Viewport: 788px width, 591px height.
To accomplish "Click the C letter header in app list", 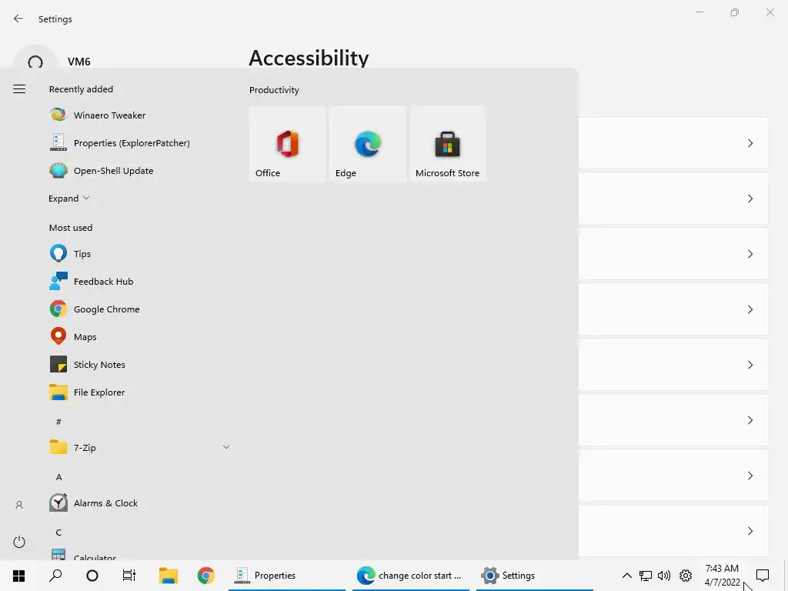I will tap(58, 533).
